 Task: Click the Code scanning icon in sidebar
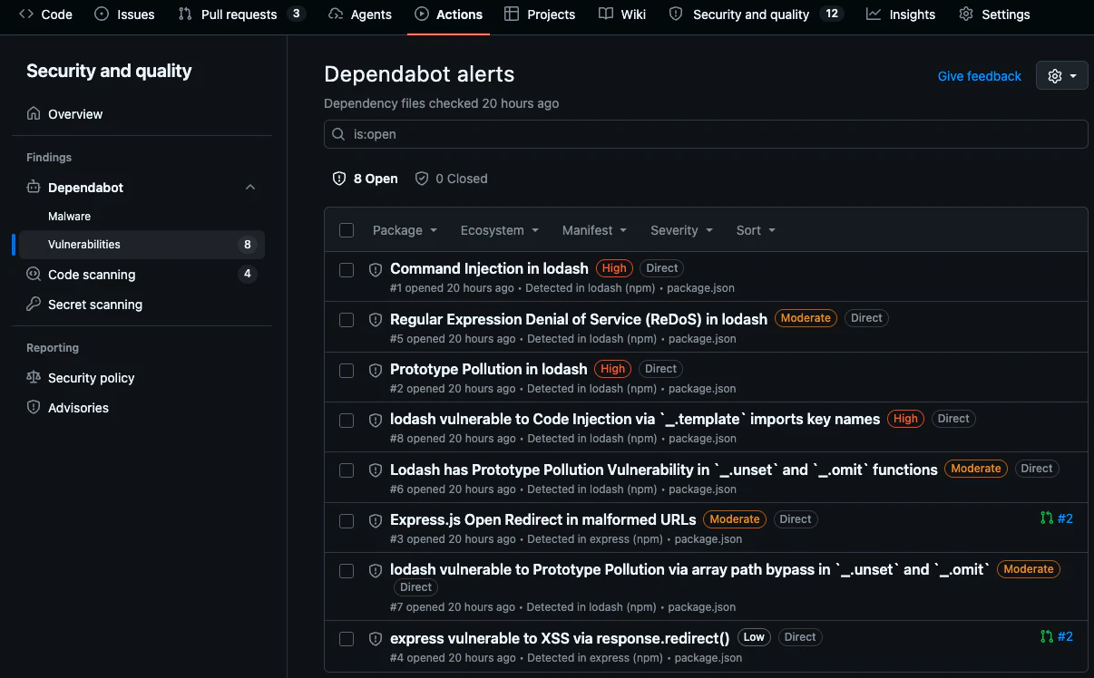(x=34, y=275)
